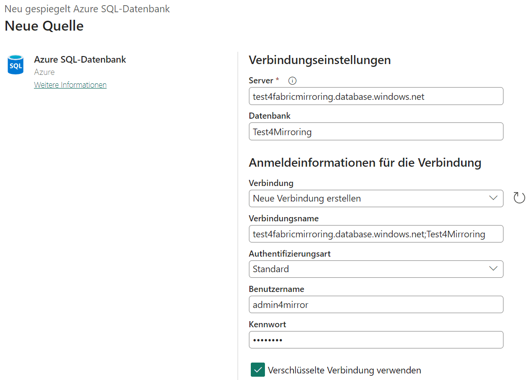Open the Neue Verbindung erstellen dropdown

tap(376, 198)
